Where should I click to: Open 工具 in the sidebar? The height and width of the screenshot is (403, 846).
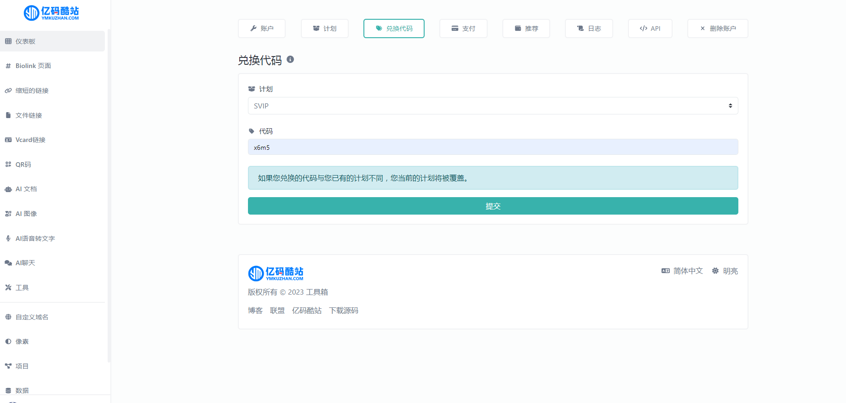click(x=22, y=288)
